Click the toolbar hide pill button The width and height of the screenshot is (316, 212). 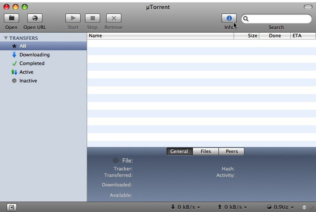click(308, 7)
